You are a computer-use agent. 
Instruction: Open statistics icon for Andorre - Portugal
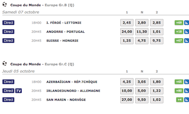pyautogui.click(x=186, y=32)
